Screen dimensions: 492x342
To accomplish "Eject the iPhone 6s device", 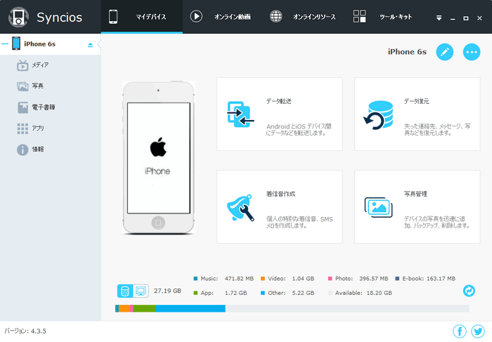I will click(91, 45).
